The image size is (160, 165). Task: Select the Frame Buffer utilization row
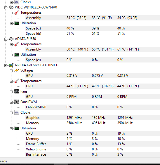point(93,144)
